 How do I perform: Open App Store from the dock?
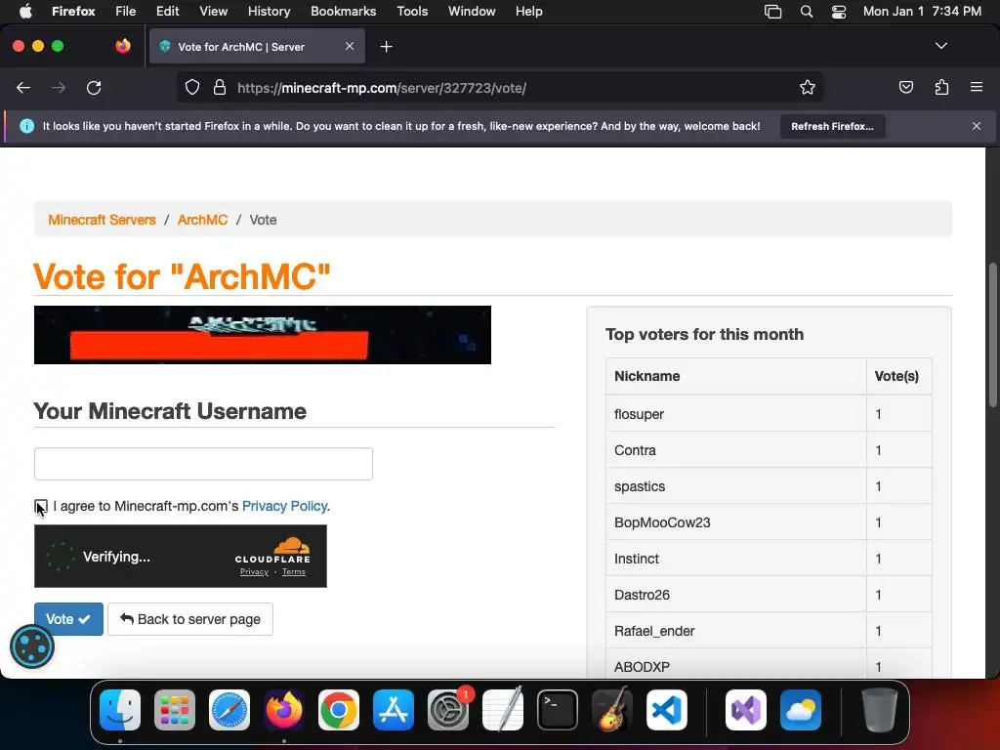394,710
